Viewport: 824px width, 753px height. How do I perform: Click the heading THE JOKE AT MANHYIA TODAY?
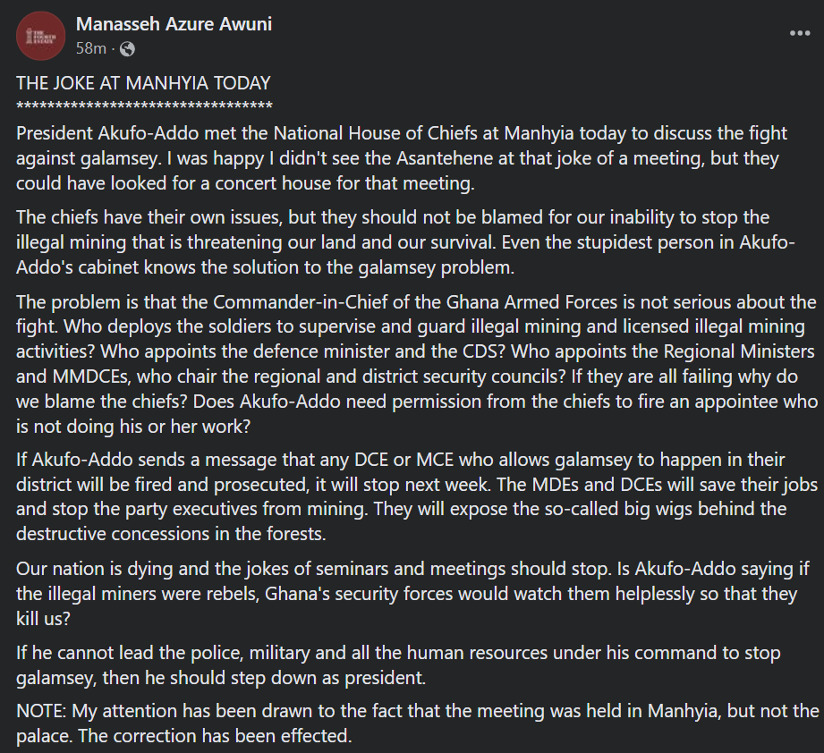143,83
